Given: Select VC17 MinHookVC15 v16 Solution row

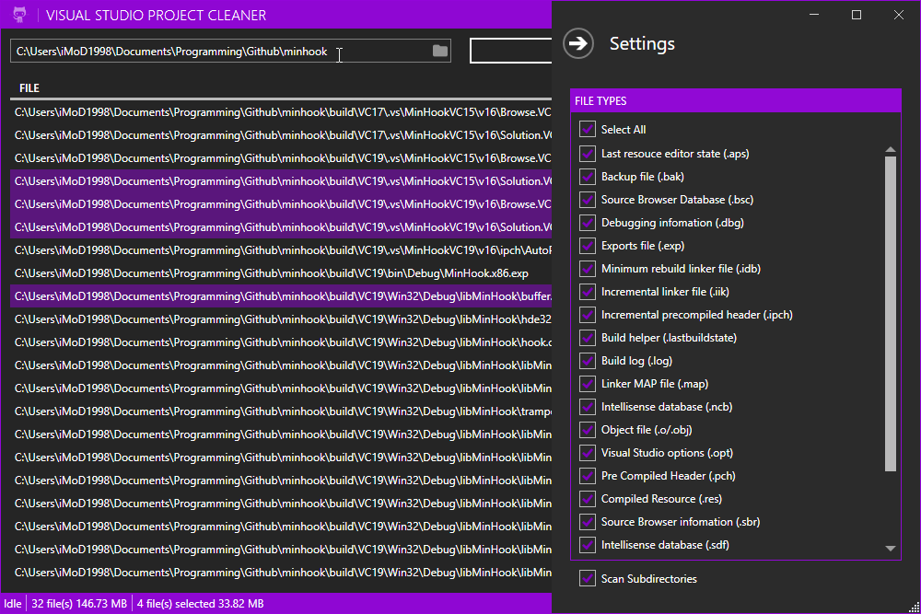Looking at the screenshot, I should (x=281, y=135).
